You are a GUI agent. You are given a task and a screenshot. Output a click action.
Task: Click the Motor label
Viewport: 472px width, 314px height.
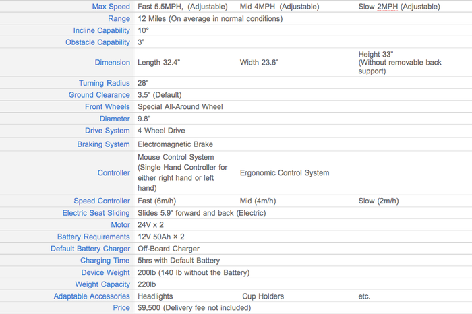pos(121,224)
